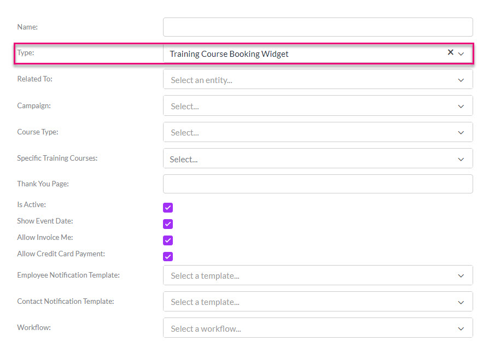Open Type dropdown showing Training Course Booking Widget
This screenshot has height=347, width=495.
318,54
